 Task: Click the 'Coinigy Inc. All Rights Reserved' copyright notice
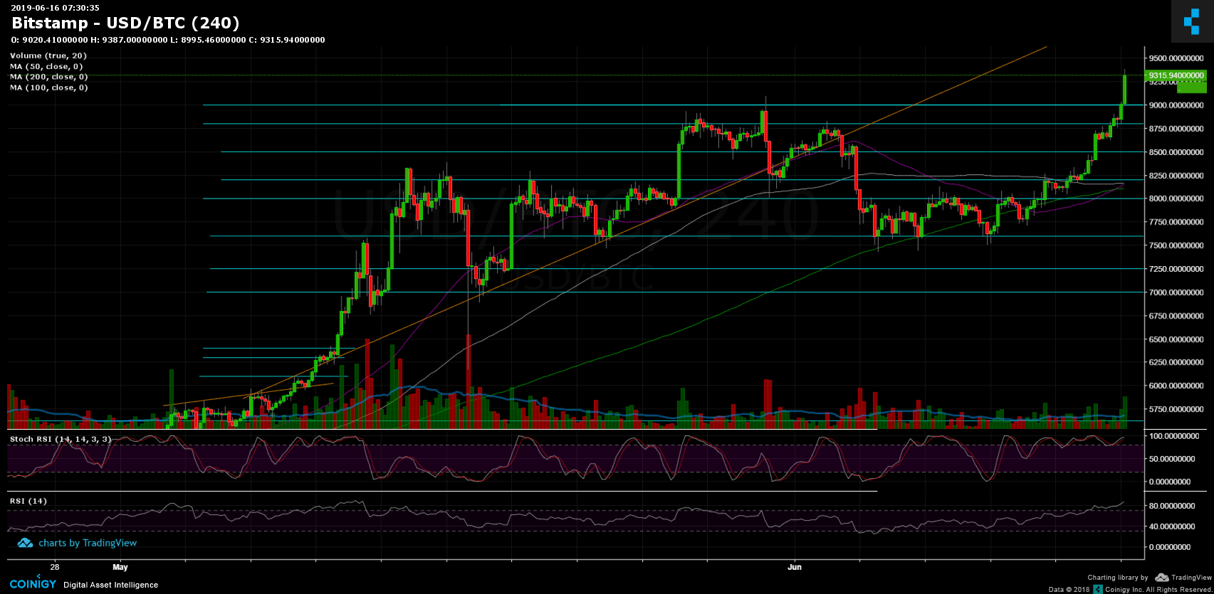pyautogui.click(x=1158, y=589)
